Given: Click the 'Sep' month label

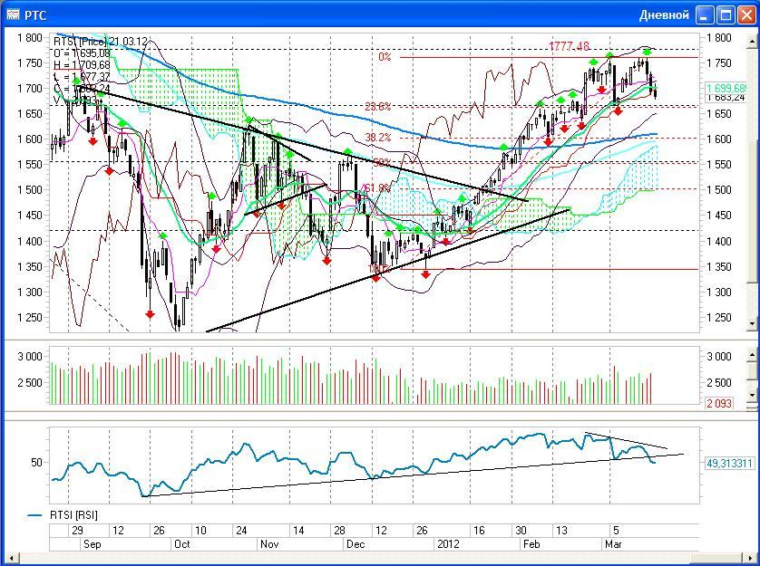Looking at the screenshot, I should (93, 544).
